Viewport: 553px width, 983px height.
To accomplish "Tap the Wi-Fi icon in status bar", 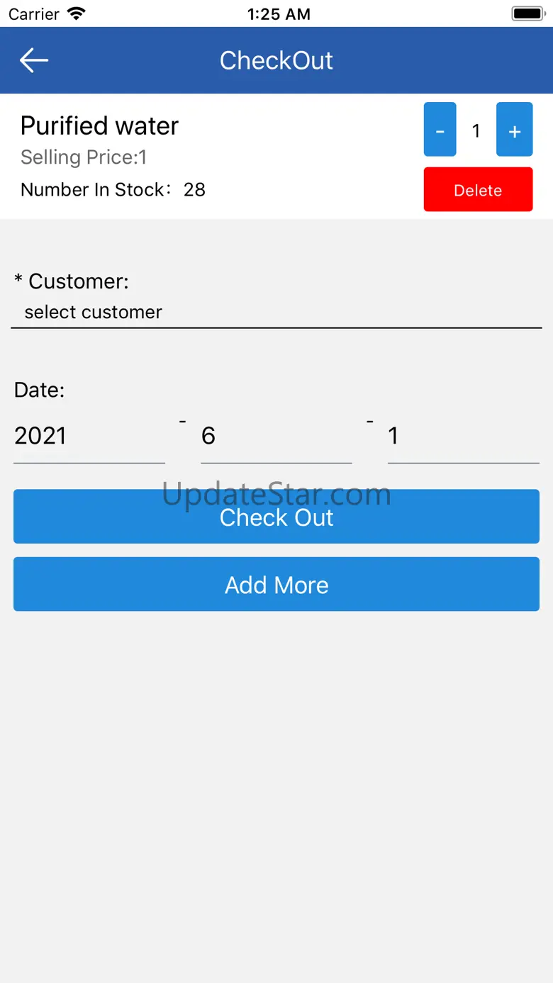I will [x=76, y=13].
